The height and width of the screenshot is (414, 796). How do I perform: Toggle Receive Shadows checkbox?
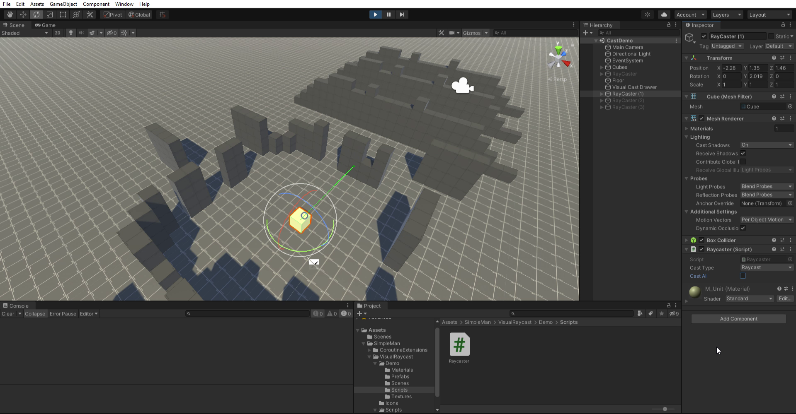[743, 153]
